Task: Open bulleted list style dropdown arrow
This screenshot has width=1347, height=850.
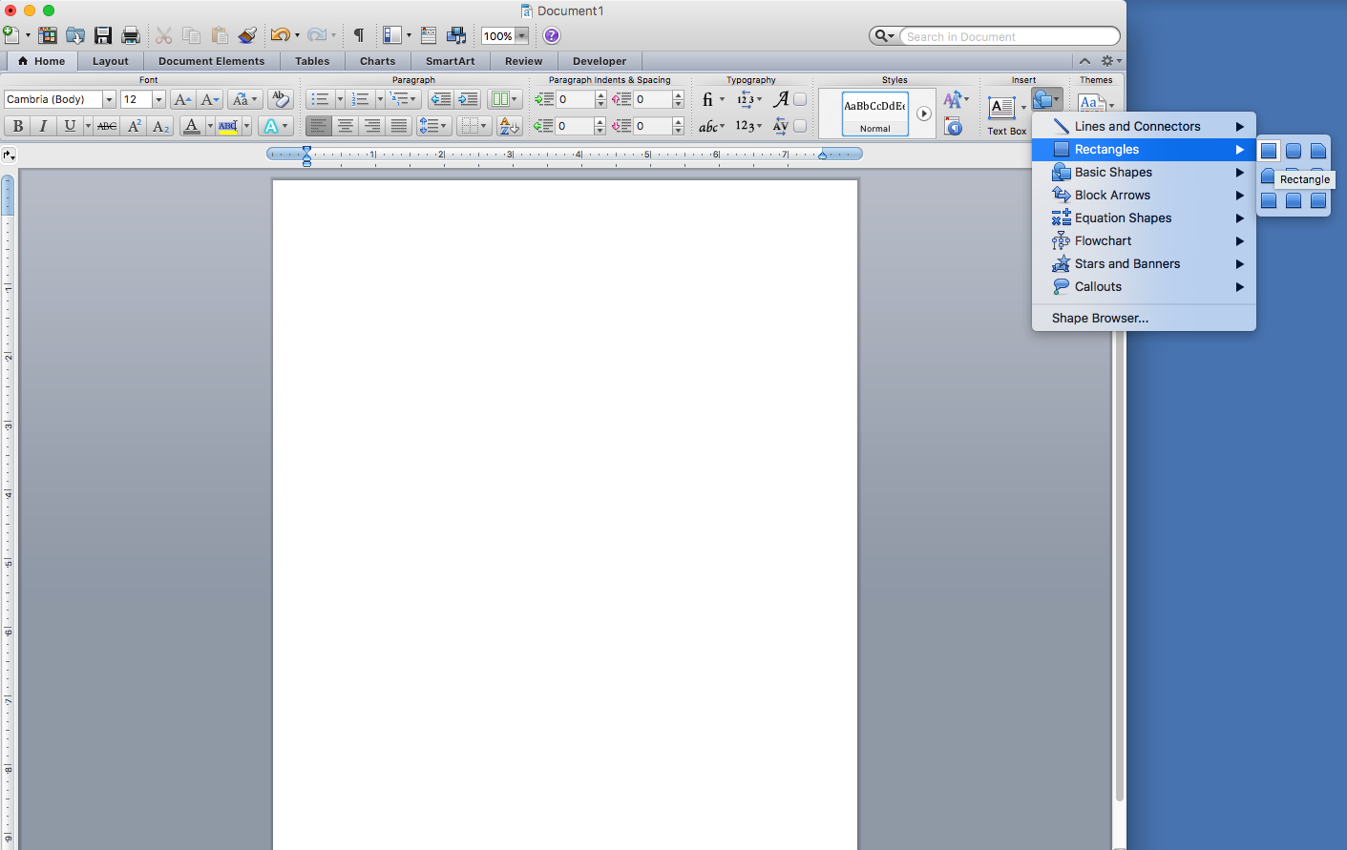Action: point(340,99)
